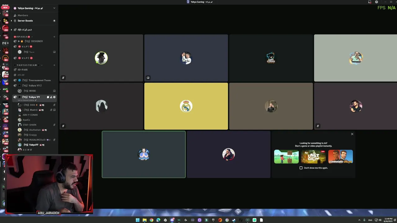Open Server Boosts in the sidebar
This screenshot has height=223, width=397.
click(34, 21)
